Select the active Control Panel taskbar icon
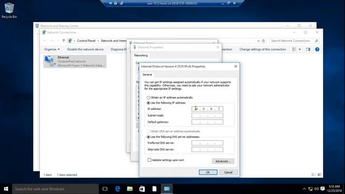This screenshot has width=345, height=194. coord(167,189)
